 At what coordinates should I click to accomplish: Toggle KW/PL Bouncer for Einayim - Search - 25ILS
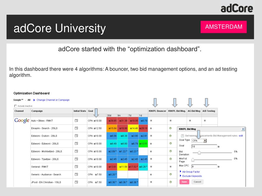(151, 128)
